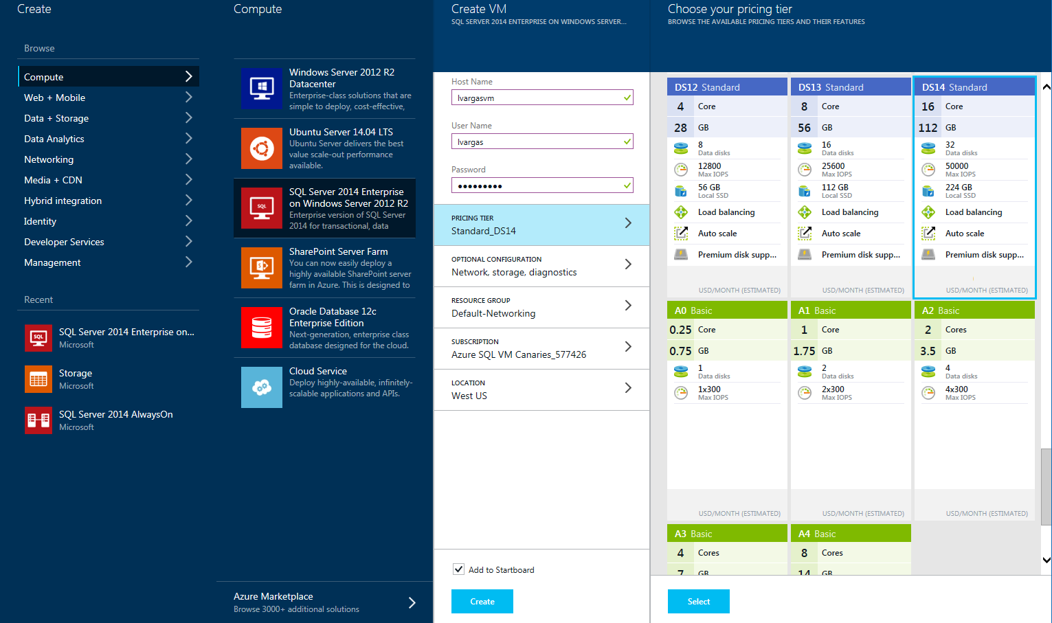Click recent SQL Server 2014 Enterprise icon

[x=38, y=338]
